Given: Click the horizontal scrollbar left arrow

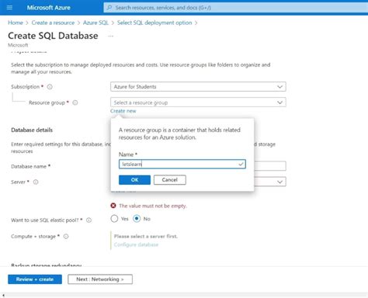Looking at the screenshot, I should [3, 295].
